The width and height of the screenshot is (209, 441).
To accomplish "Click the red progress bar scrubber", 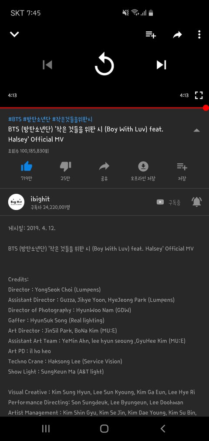I will pyautogui.click(x=206, y=108).
